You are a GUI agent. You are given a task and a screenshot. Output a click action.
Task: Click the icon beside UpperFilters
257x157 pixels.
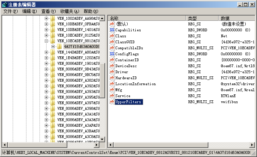coord(112,102)
